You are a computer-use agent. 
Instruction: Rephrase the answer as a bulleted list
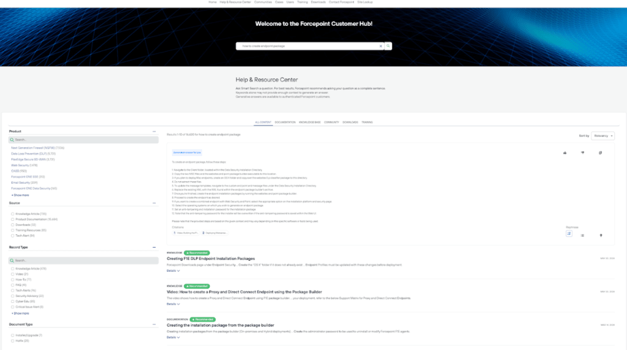click(582, 235)
